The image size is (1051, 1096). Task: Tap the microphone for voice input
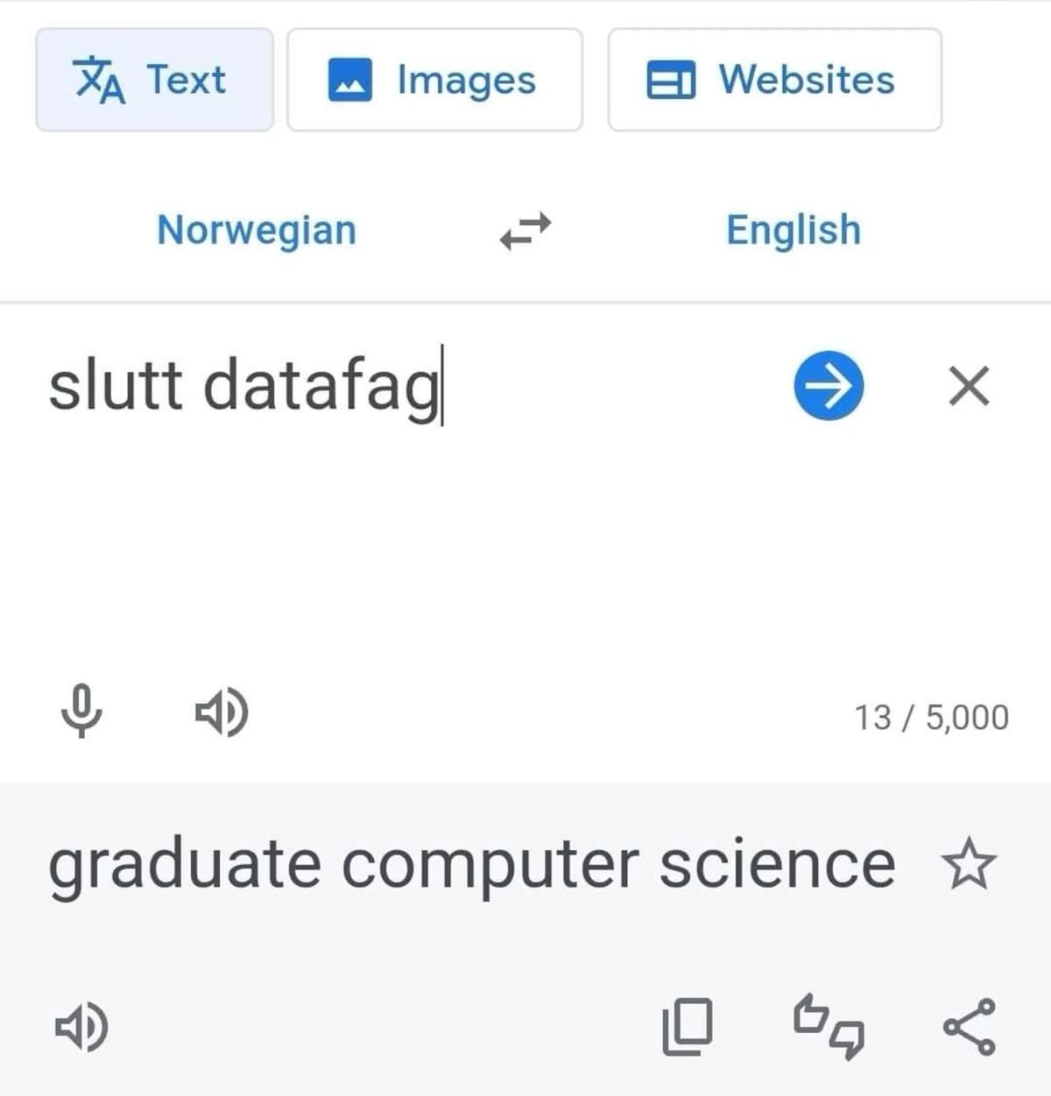tap(81, 712)
